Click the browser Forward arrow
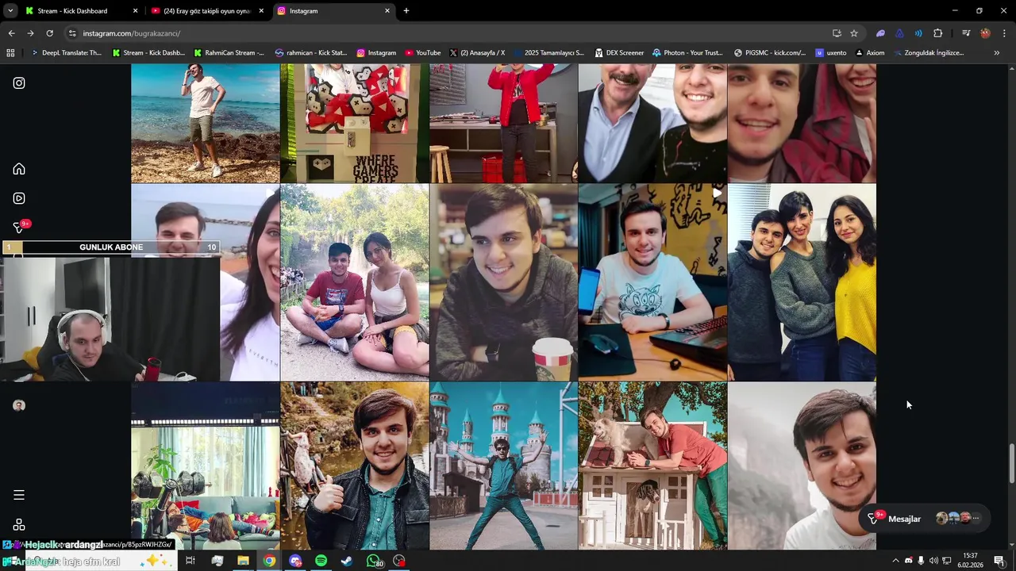 pos(30,33)
